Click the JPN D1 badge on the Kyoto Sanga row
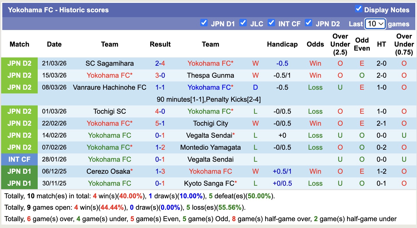This screenshot has height=228, width=417. point(19,183)
